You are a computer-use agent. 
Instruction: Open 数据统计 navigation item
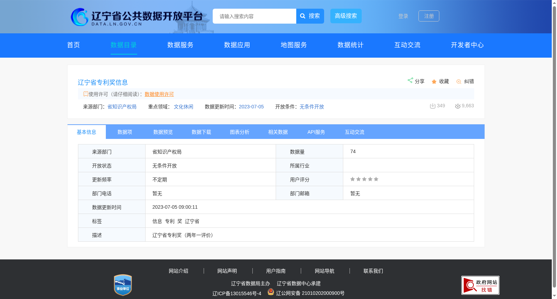point(351,45)
